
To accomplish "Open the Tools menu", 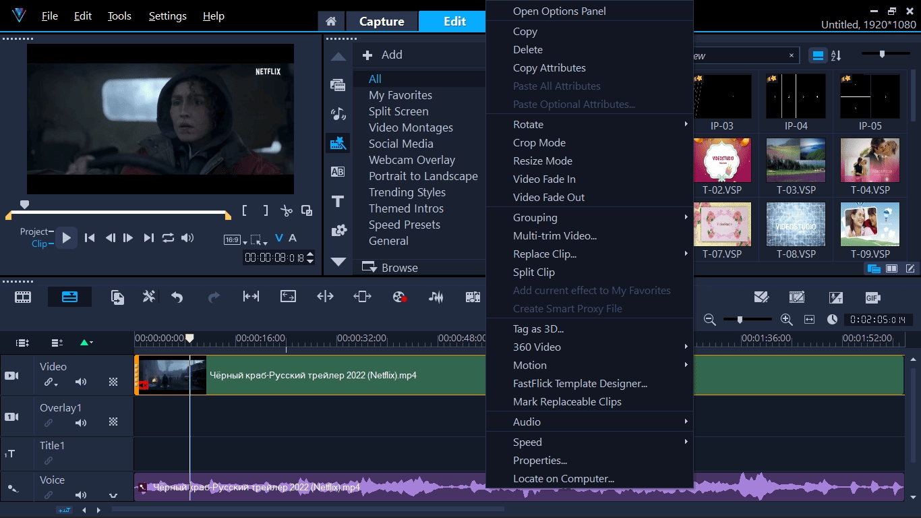I will click(x=119, y=16).
